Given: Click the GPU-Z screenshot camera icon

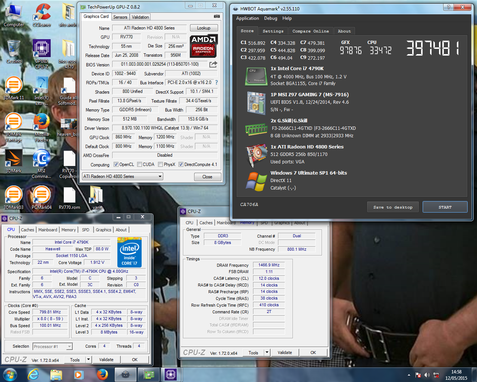Looking at the screenshot, I should pyautogui.click(x=217, y=16).
